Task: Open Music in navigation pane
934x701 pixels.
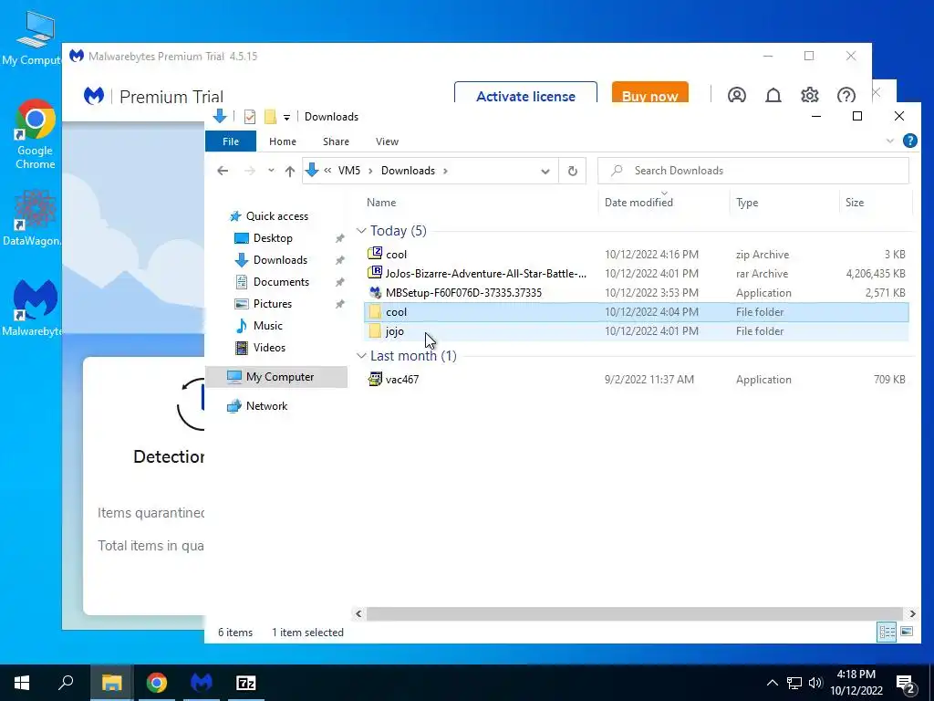Action: click(x=267, y=326)
